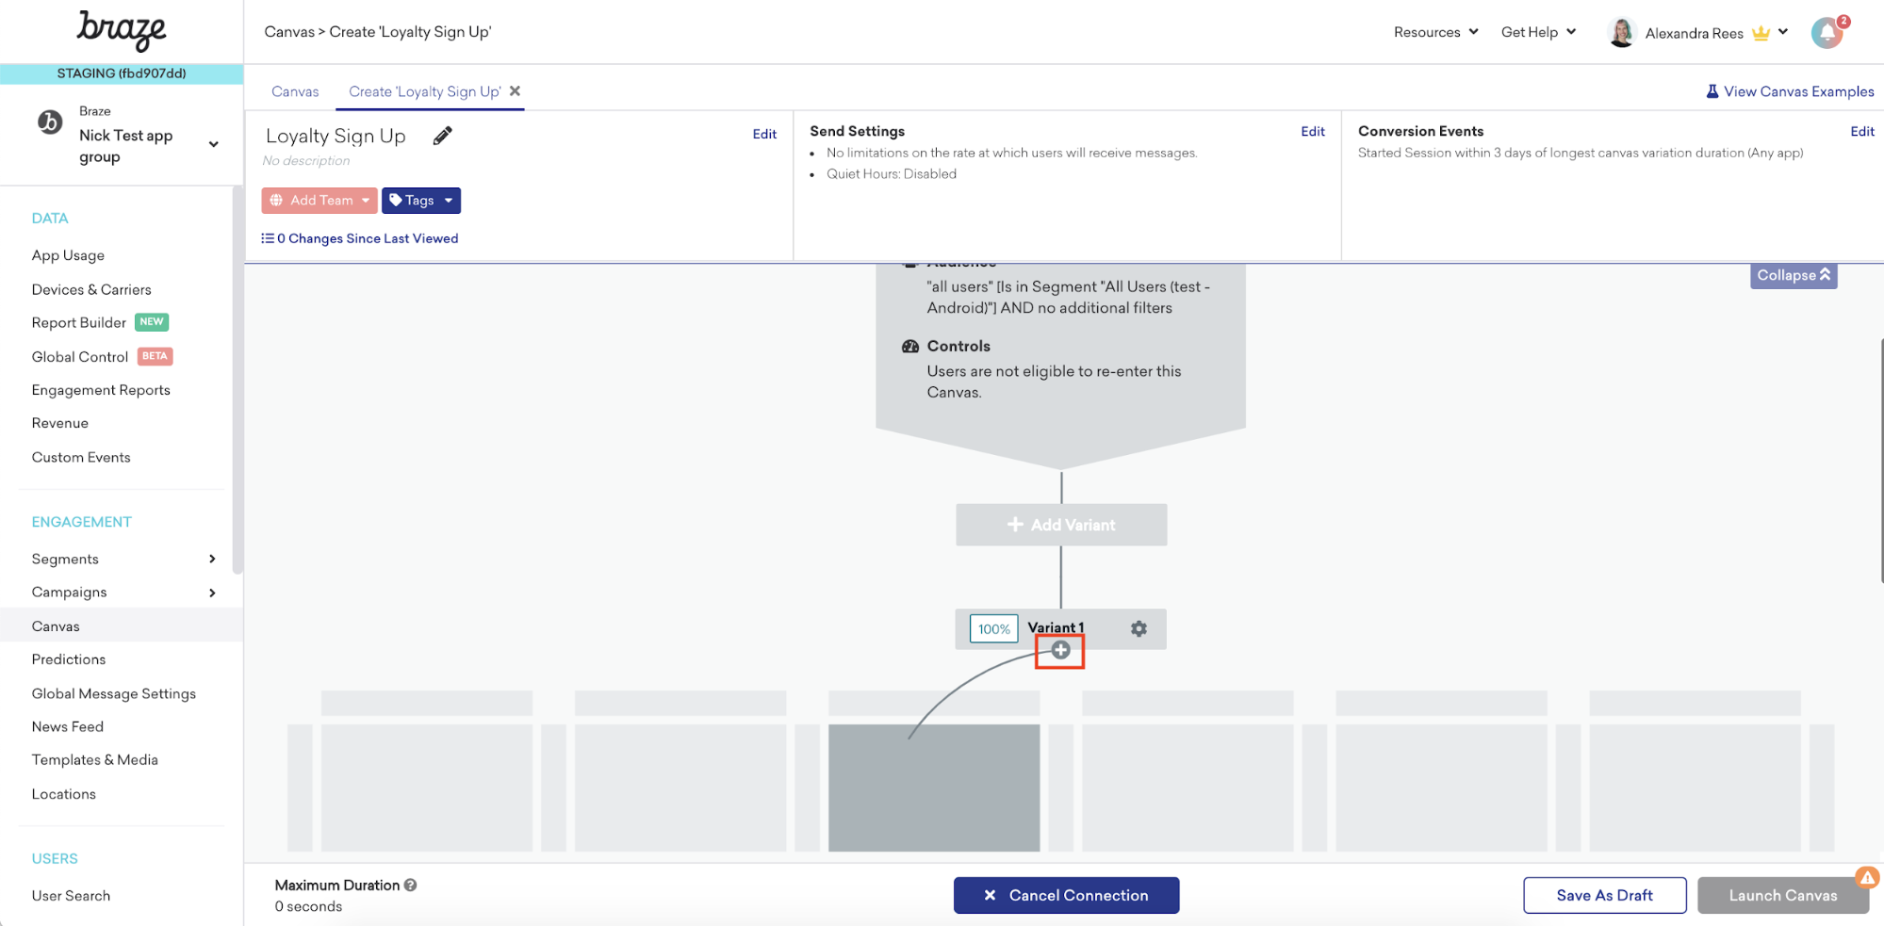
Task: Click Alexandra Rees profile avatar
Action: (x=1622, y=32)
